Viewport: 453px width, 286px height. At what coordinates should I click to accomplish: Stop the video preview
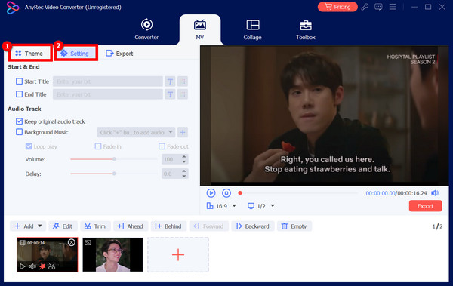(x=226, y=193)
